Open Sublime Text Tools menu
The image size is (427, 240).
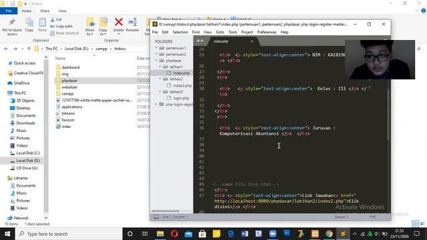[233, 32]
